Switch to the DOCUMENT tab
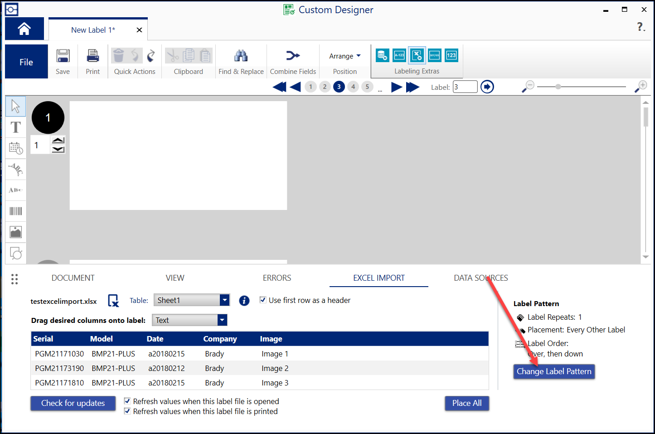This screenshot has width=655, height=434. point(73,278)
